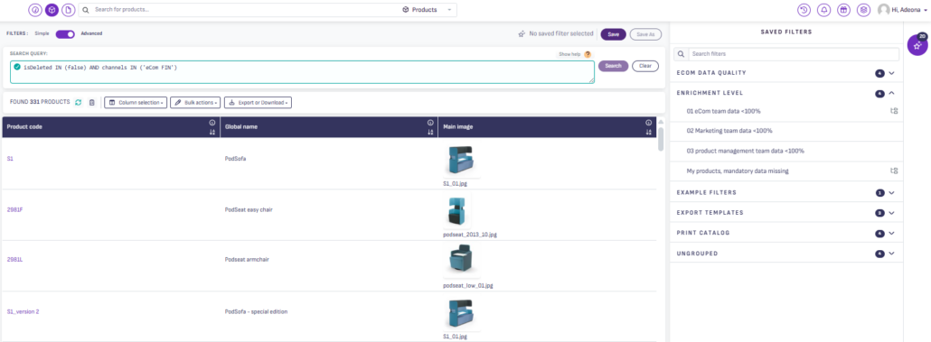
Task: Open the Products cube icon in top bar
Action: (52, 10)
